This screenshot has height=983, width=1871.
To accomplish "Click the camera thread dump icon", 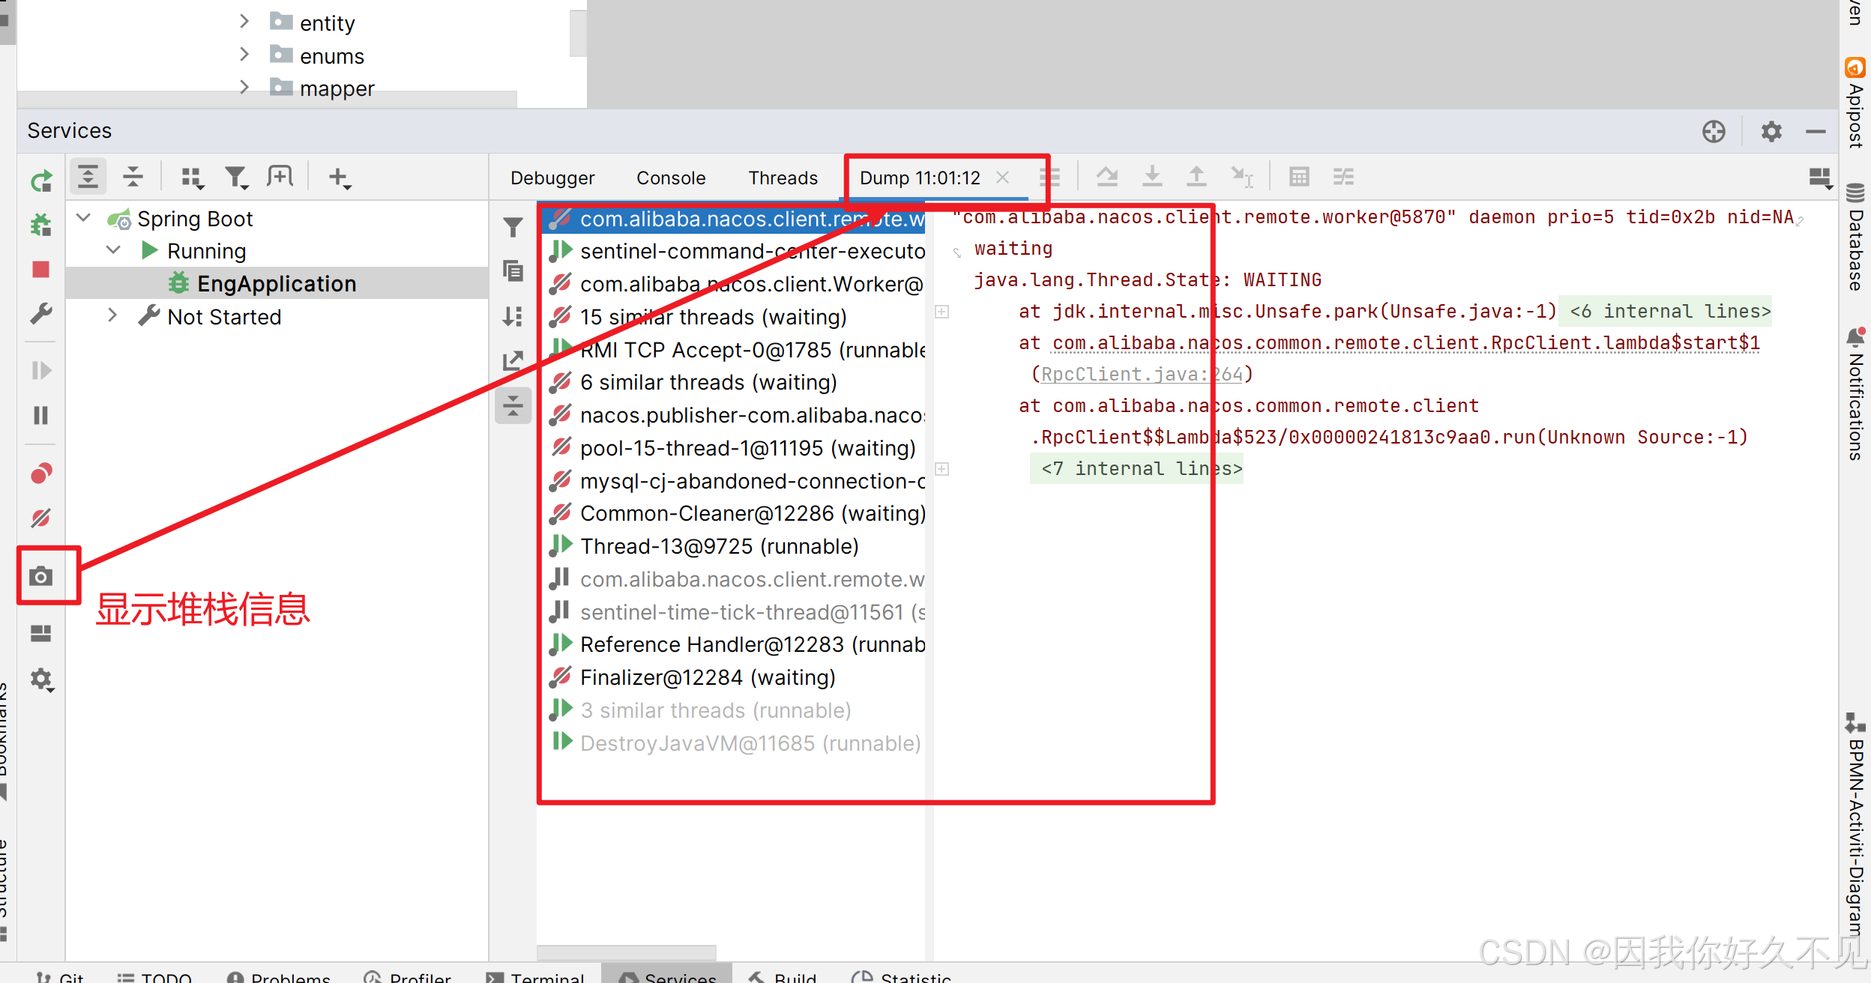I will 40,576.
